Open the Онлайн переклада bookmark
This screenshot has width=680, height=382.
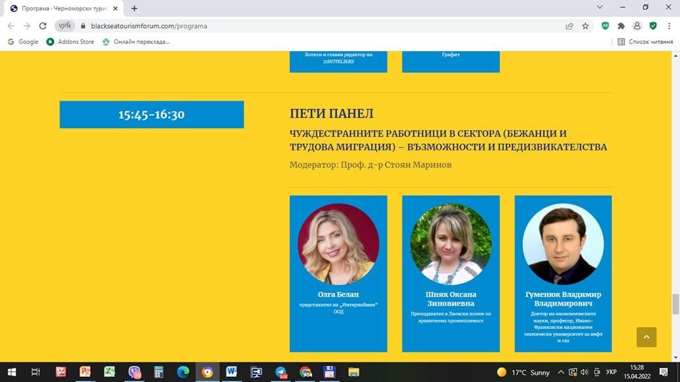pyautogui.click(x=136, y=42)
